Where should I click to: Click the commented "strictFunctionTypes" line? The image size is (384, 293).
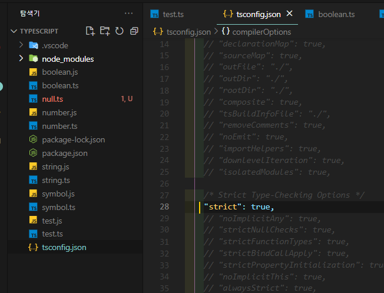[x=276, y=242]
